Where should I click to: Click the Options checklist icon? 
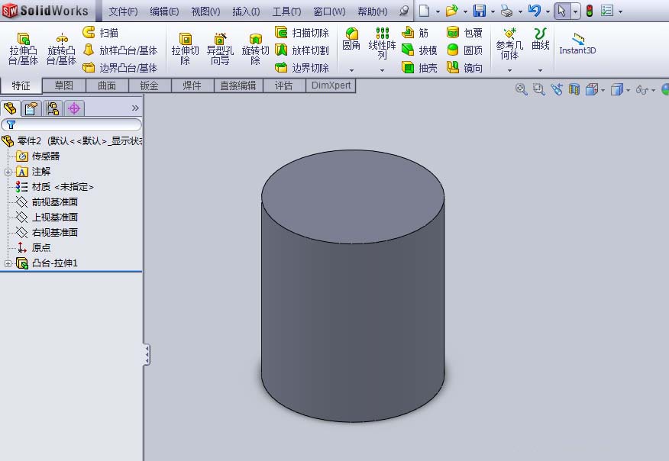point(606,11)
